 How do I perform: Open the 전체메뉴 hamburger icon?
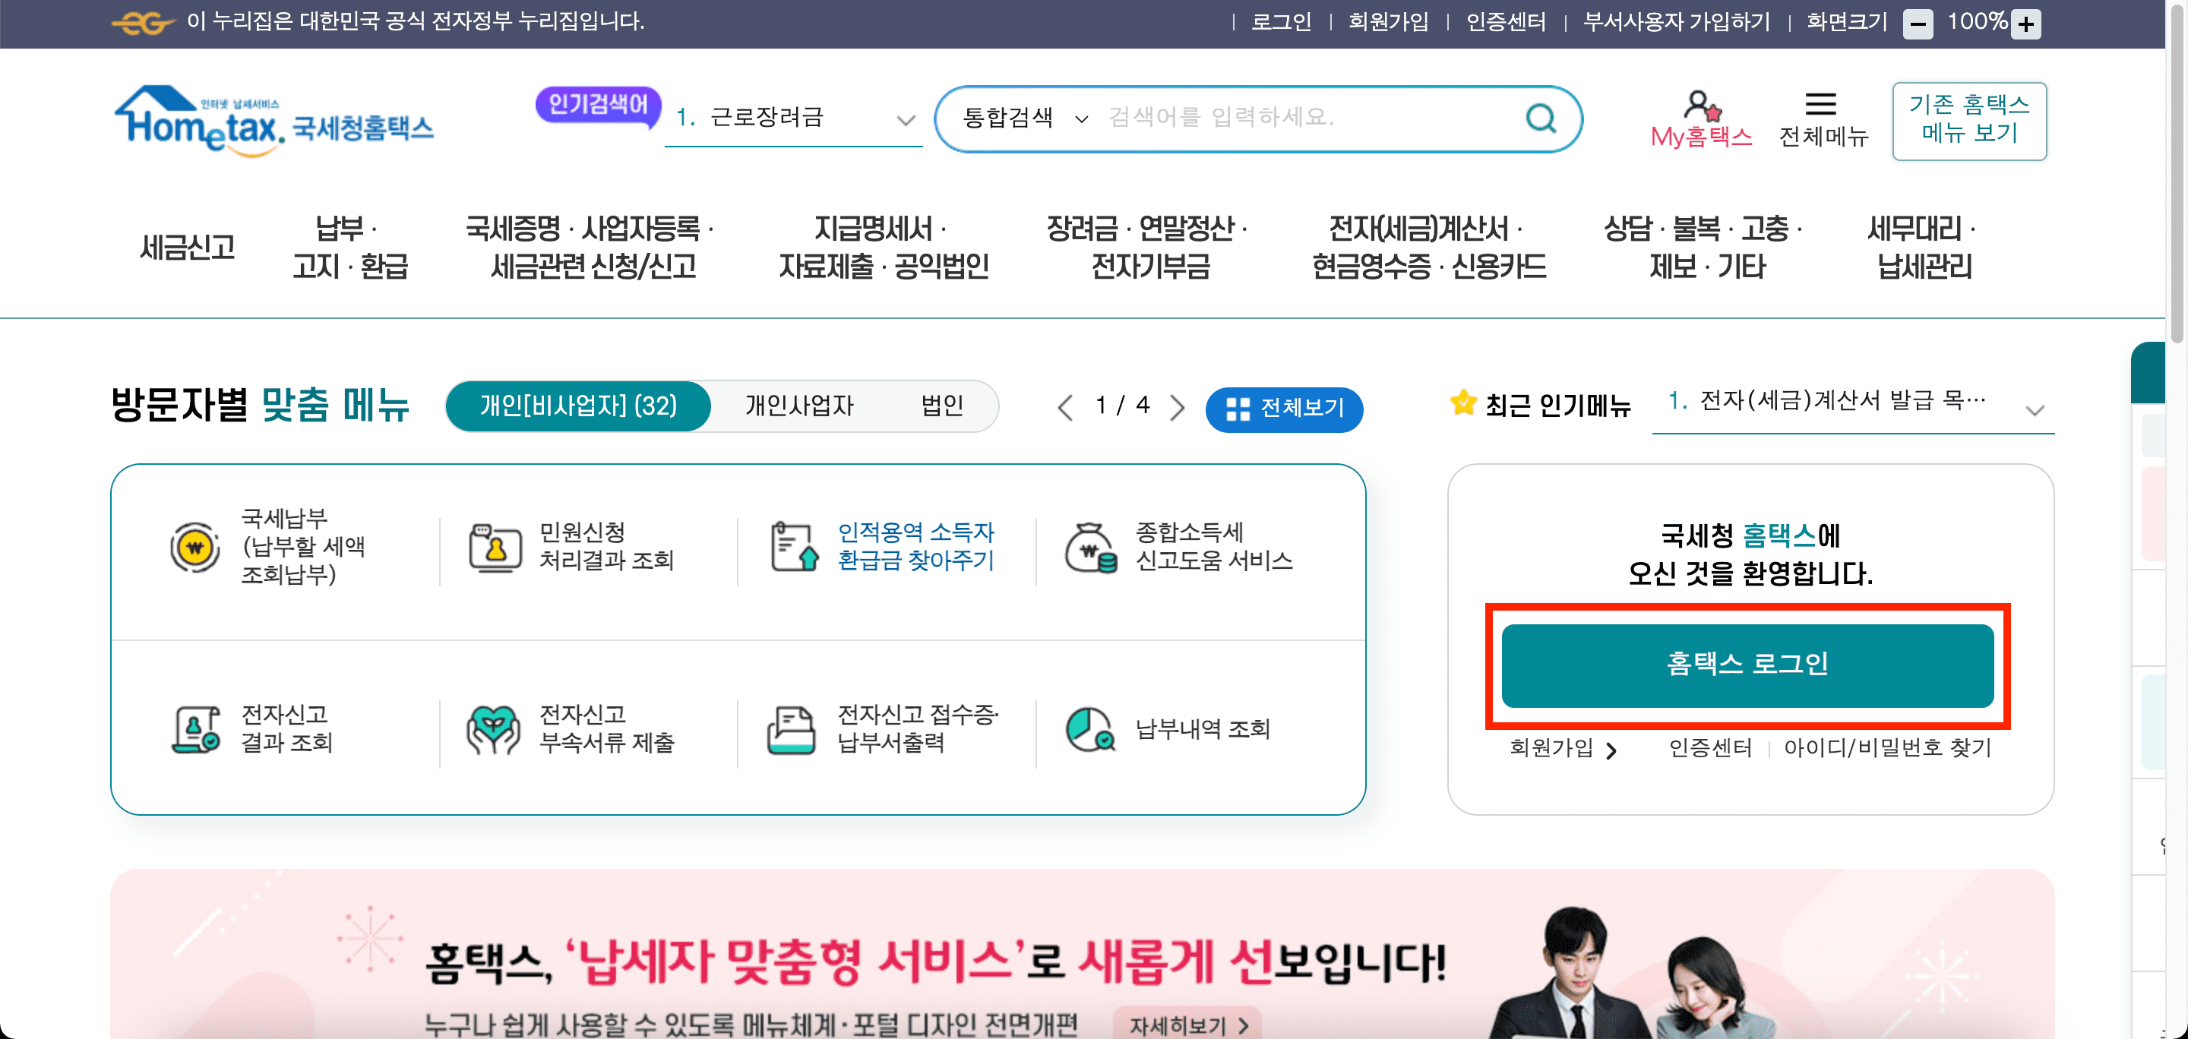click(x=1820, y=104)
